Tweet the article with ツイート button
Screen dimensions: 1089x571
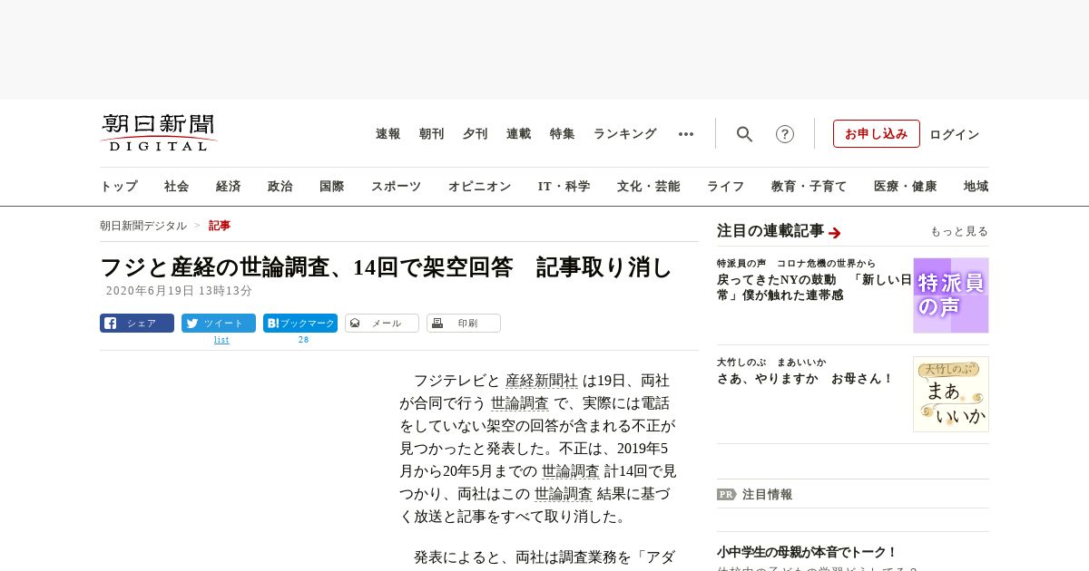[x=219, y=324]
